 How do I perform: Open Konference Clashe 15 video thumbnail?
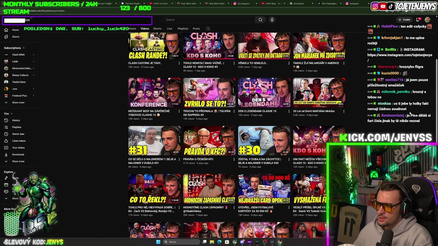coord(154,93)
